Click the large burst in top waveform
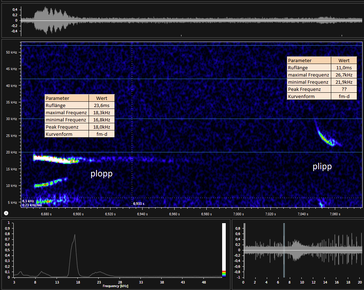The width and height of the screenshot is (364, 290). 50,20
